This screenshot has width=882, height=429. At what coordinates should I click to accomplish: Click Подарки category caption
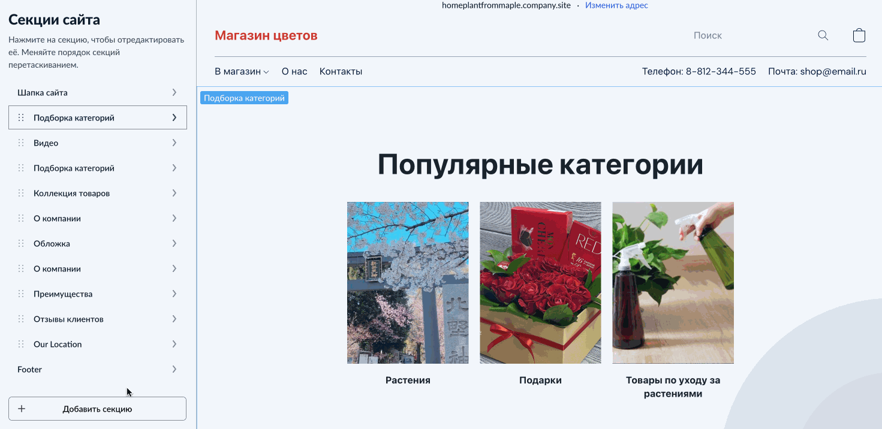tap(540, 380)
